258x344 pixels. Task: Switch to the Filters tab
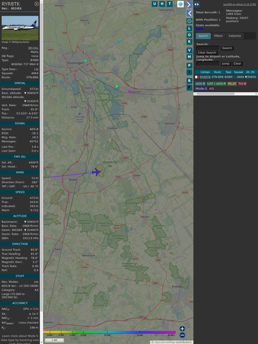tap(218, 36)
